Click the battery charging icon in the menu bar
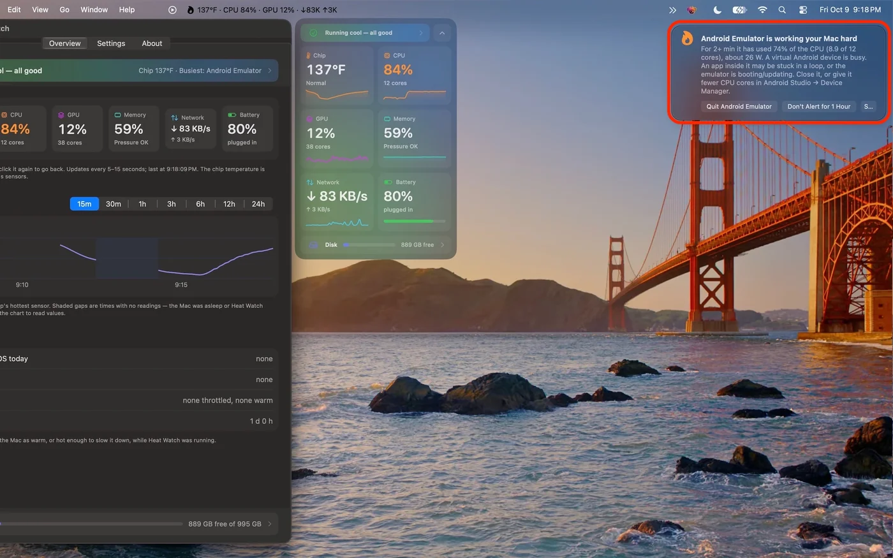This screenshot has width=893, height=558. click(739, 10)
